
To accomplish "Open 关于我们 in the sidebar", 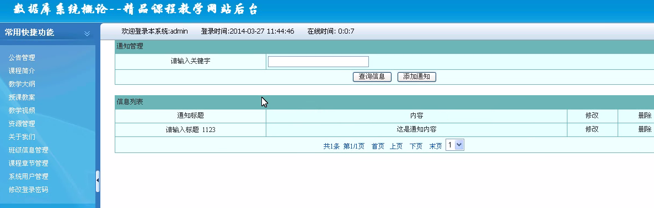I will tap(22, 137).
